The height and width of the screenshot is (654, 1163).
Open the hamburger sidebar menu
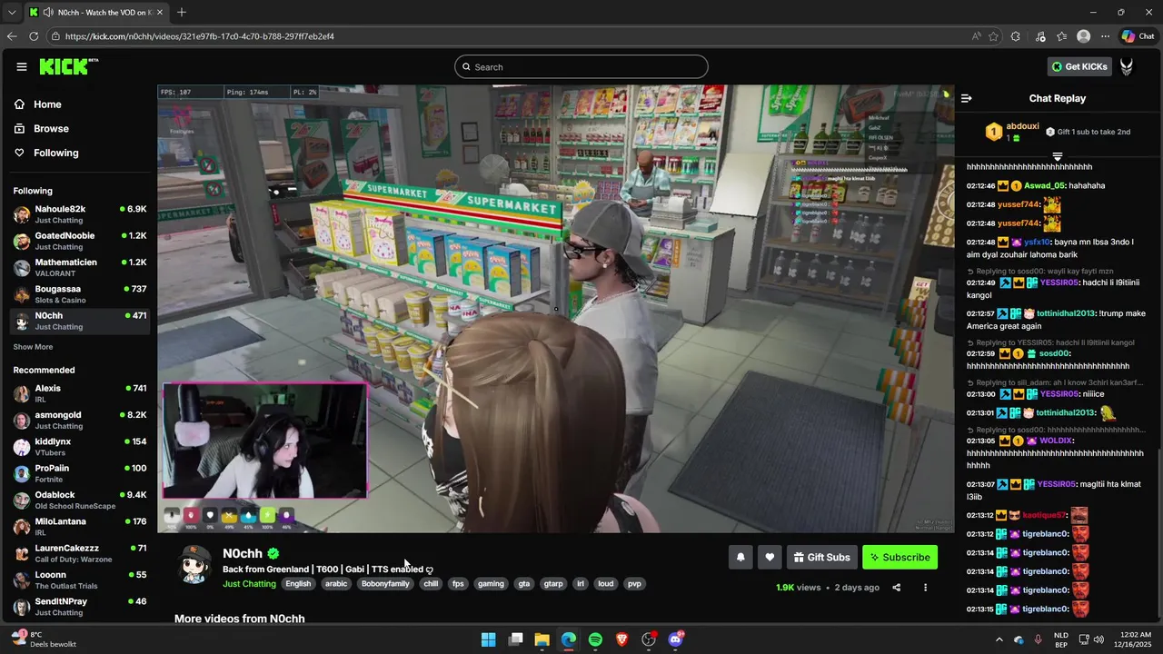point(22,66)
